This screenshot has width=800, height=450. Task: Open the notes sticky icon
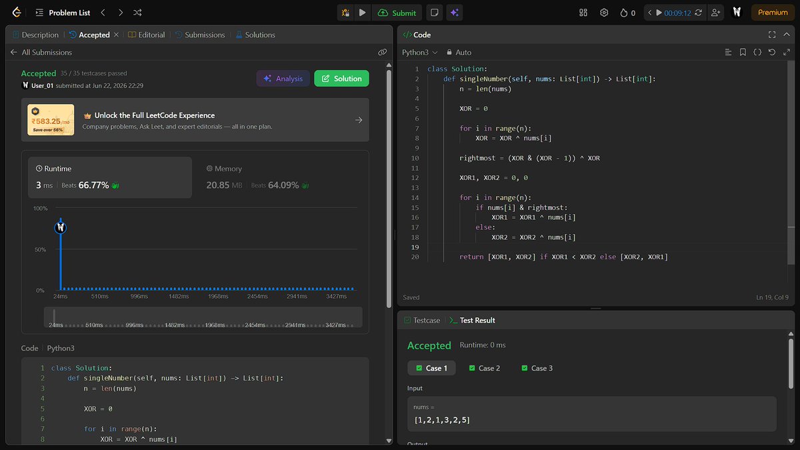434,12
